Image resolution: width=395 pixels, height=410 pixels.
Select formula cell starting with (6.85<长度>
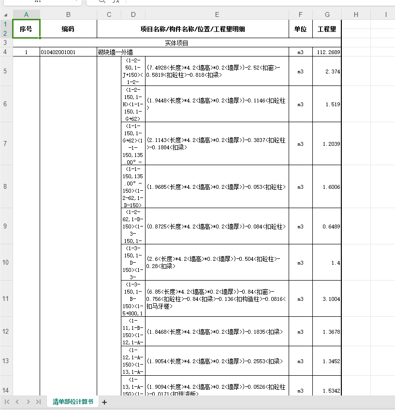(x=217, y=298)
